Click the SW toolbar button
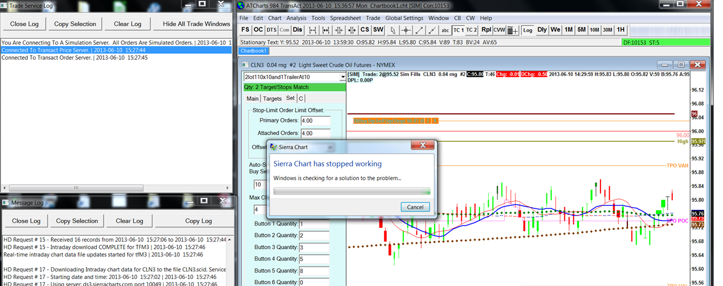The height and width of the screenshot is (286, 723). coord(379,30)
